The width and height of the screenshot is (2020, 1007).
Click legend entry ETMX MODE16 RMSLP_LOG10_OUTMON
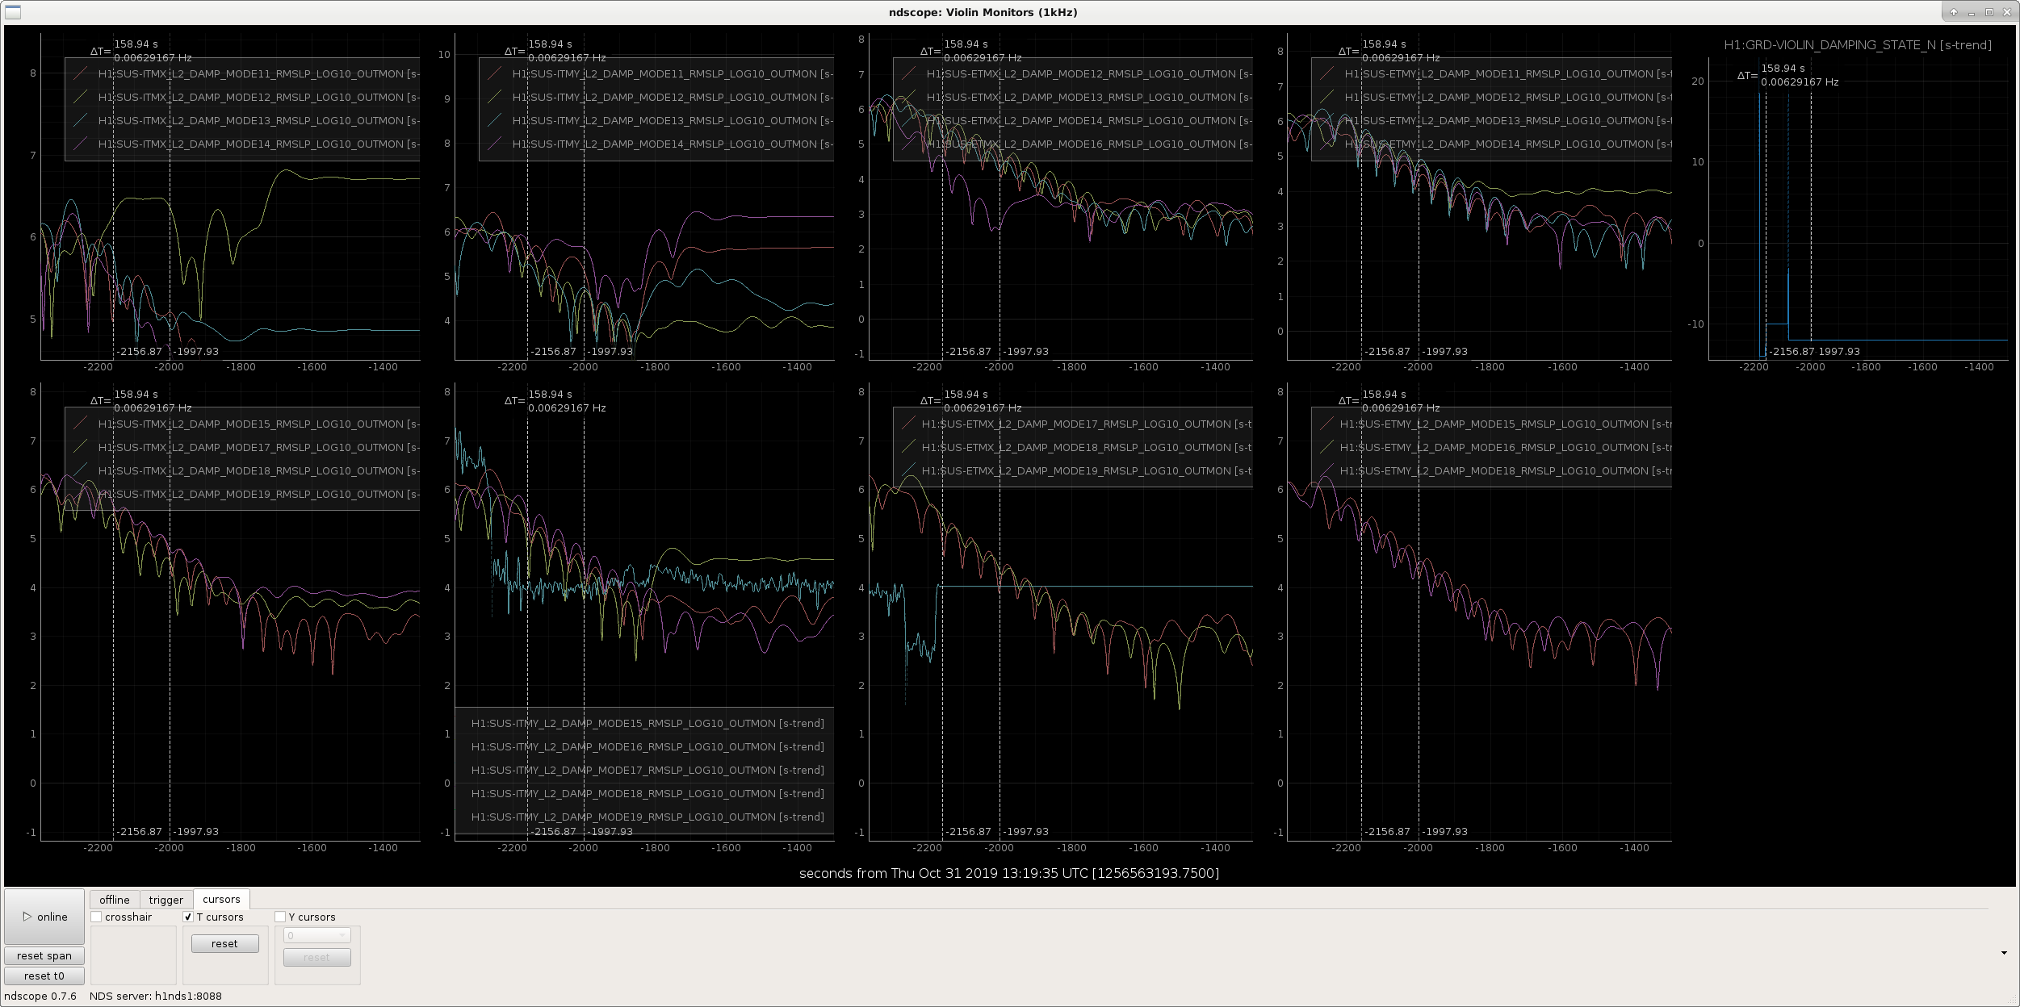click(1089, 144)
